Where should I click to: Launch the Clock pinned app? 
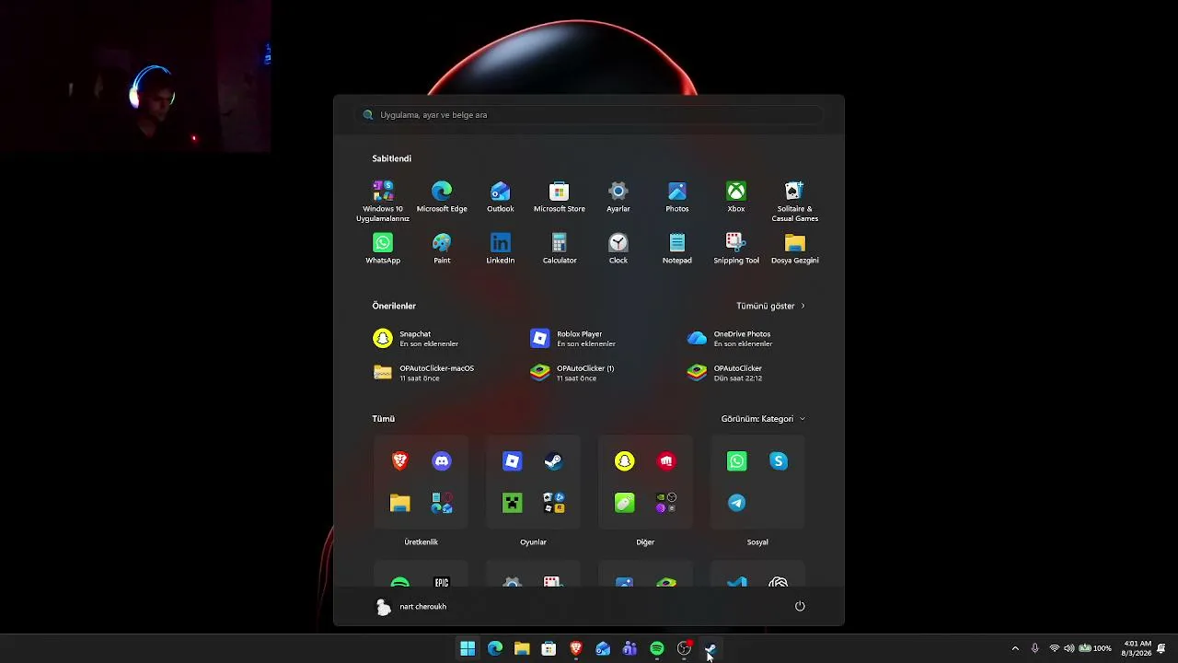click(x=618, y=249)
